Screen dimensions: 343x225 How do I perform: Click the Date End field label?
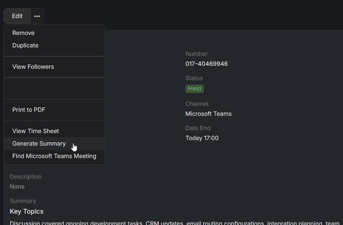(x=198, y=128)
